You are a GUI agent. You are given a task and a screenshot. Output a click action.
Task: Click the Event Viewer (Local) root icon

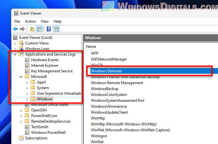tap(15, 38)
